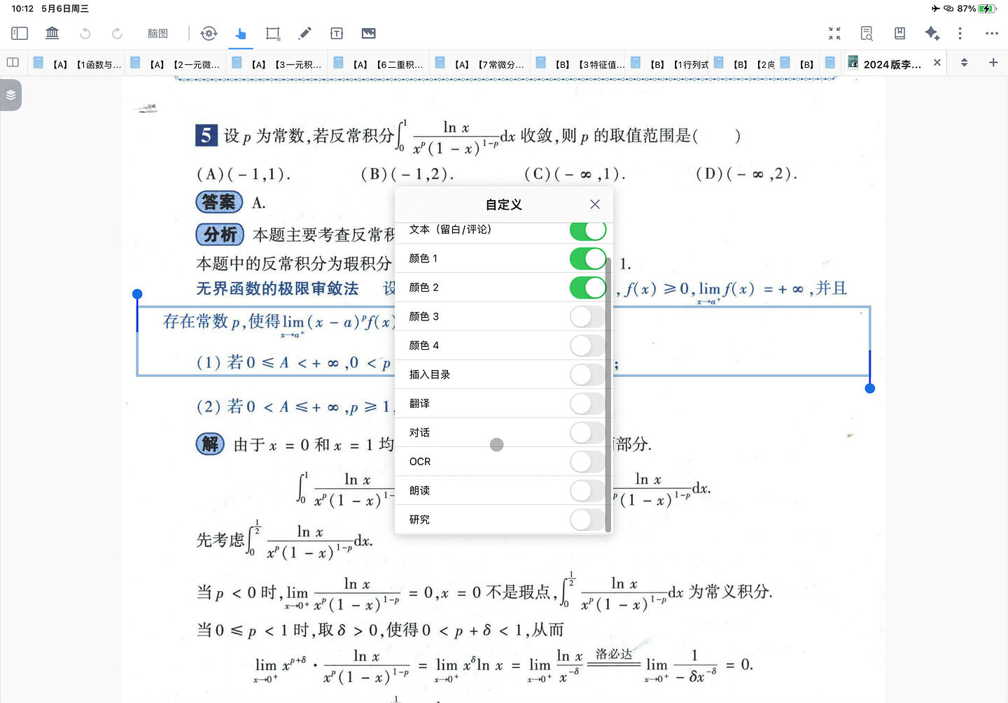
Task: Switch to 【A】【7常微分... tab
Action: point(479,64)
